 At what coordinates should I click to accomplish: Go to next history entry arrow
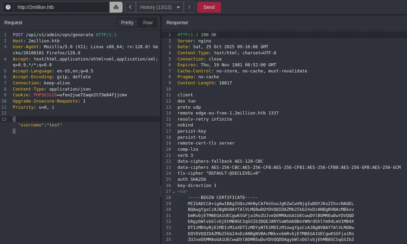coord(189,7)
